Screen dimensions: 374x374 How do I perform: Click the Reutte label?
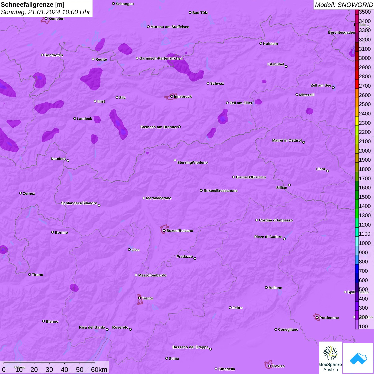(101, 59)
